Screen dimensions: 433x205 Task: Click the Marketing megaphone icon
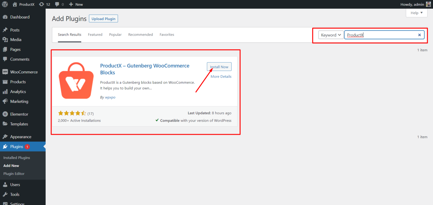point(6,101)
